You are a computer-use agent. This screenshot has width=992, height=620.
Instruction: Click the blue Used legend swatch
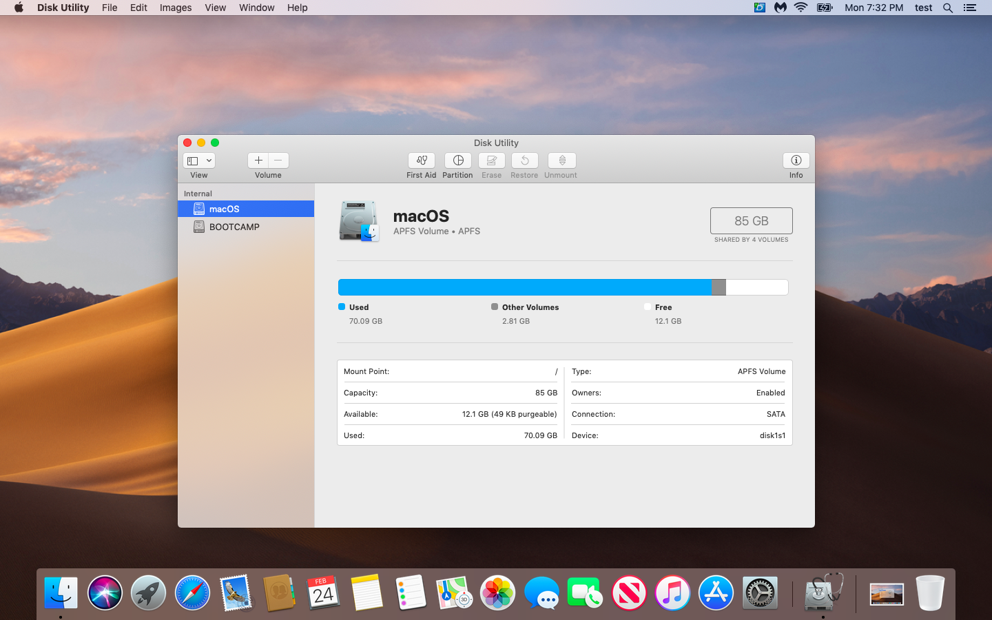[x=342, y=307]
